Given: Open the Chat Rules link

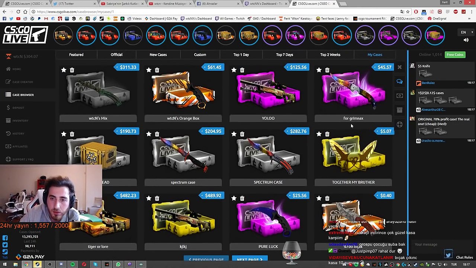Looking at the screenshot, I should pos(464,257).
